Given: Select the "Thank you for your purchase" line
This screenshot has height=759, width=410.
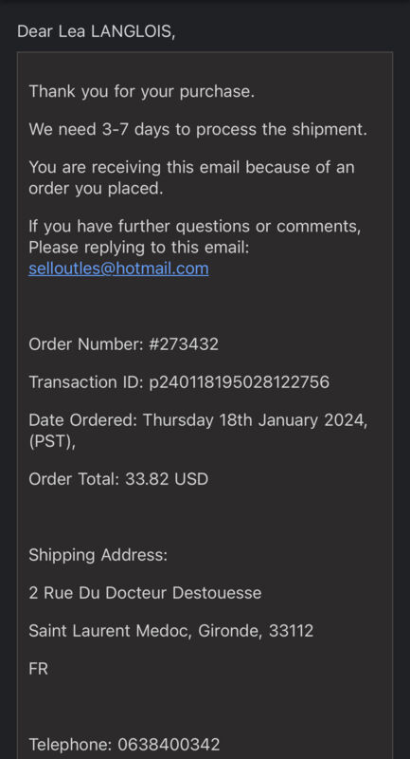Looking at the screenshot, I should pyautogui.click(x=141, y=91).
